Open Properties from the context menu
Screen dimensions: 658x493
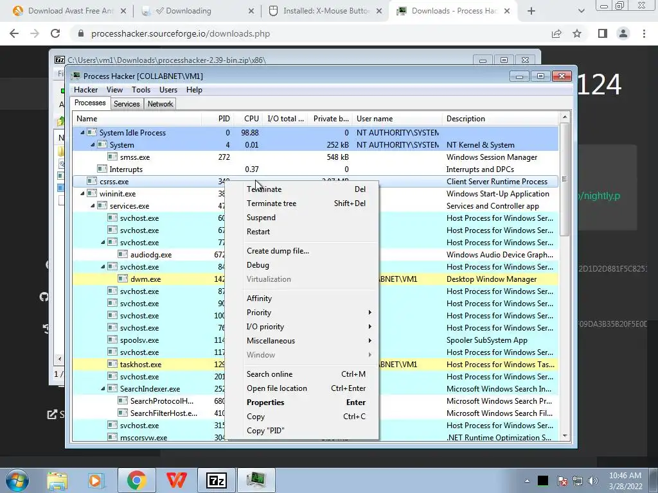point(309,402)
